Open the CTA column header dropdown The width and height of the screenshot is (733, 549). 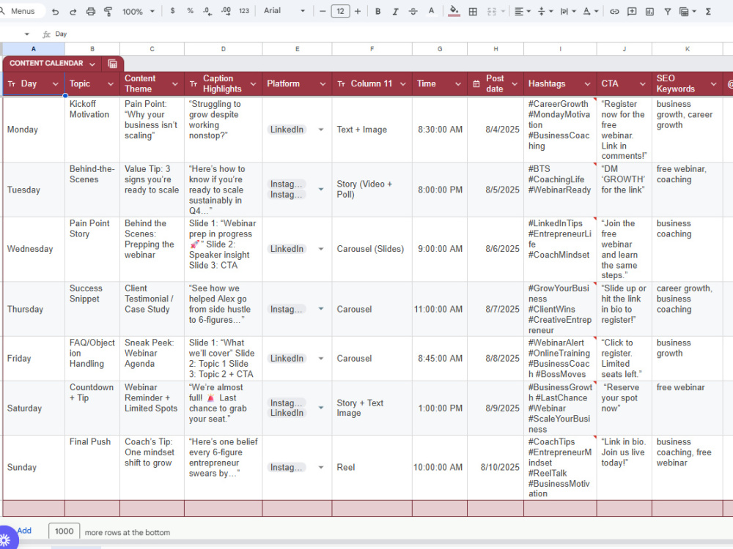642,84
